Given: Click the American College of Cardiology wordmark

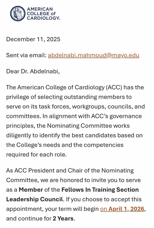Looking at the screenshot, I should [43, 13].
